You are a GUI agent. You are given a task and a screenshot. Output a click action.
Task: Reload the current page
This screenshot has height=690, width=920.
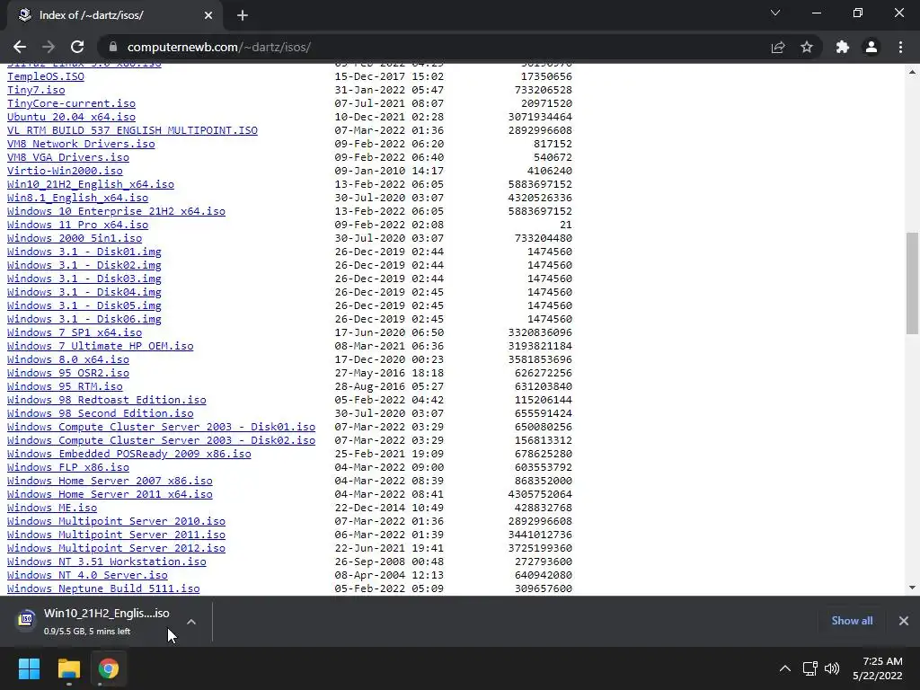point(77,47)
